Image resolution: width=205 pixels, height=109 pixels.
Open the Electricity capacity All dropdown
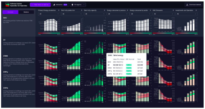95,14
